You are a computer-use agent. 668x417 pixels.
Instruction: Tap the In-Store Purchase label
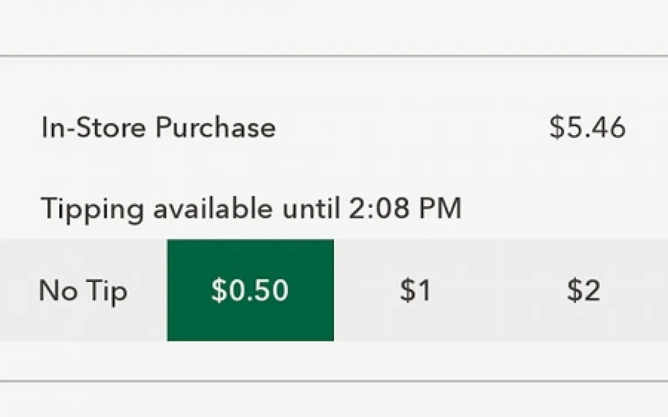tap(159, 128)
